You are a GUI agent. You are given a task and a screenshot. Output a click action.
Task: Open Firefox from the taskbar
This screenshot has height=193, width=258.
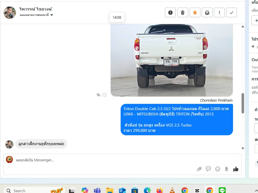tap(160, 190)
